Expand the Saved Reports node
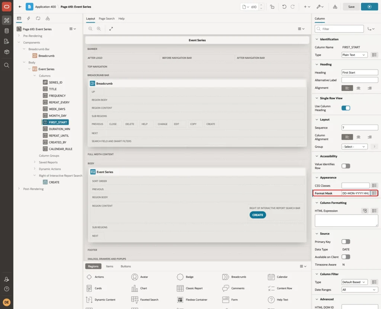The width and height of the screenshot is (381, 309). (35, 162)
